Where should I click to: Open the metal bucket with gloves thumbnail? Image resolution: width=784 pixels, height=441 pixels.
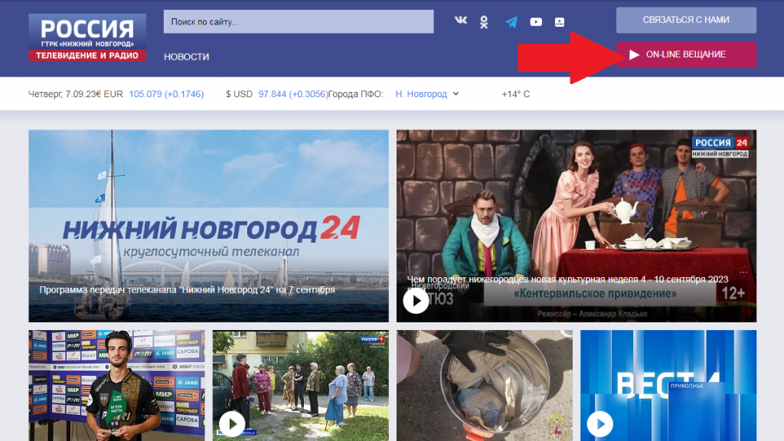[x=485, y=385]
